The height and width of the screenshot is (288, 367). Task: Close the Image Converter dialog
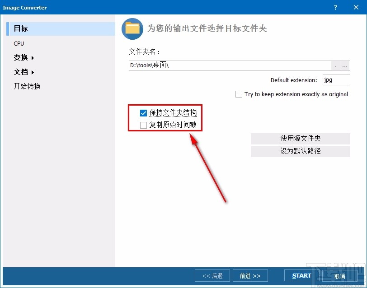(x=356, y=8)
